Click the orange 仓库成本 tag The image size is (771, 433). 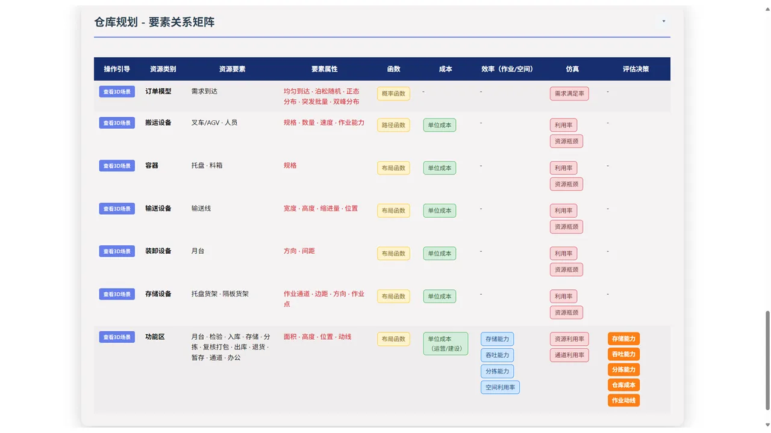coord(623,385)
